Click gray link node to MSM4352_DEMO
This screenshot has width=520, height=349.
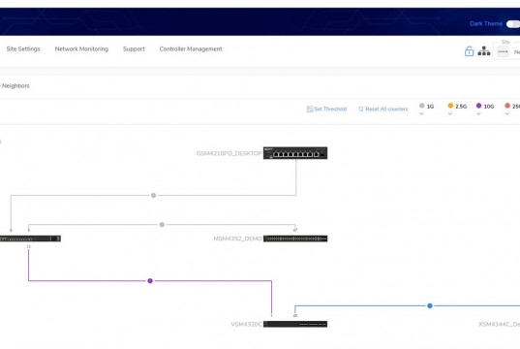pos(162,225)
